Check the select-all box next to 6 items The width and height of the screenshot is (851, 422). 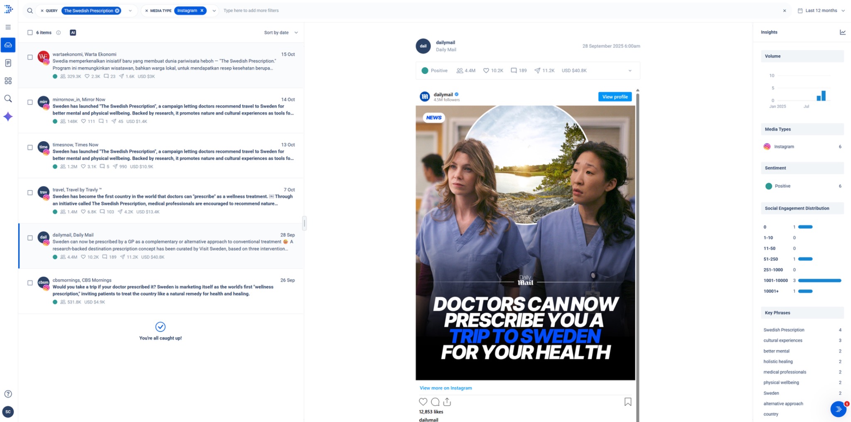30,32
